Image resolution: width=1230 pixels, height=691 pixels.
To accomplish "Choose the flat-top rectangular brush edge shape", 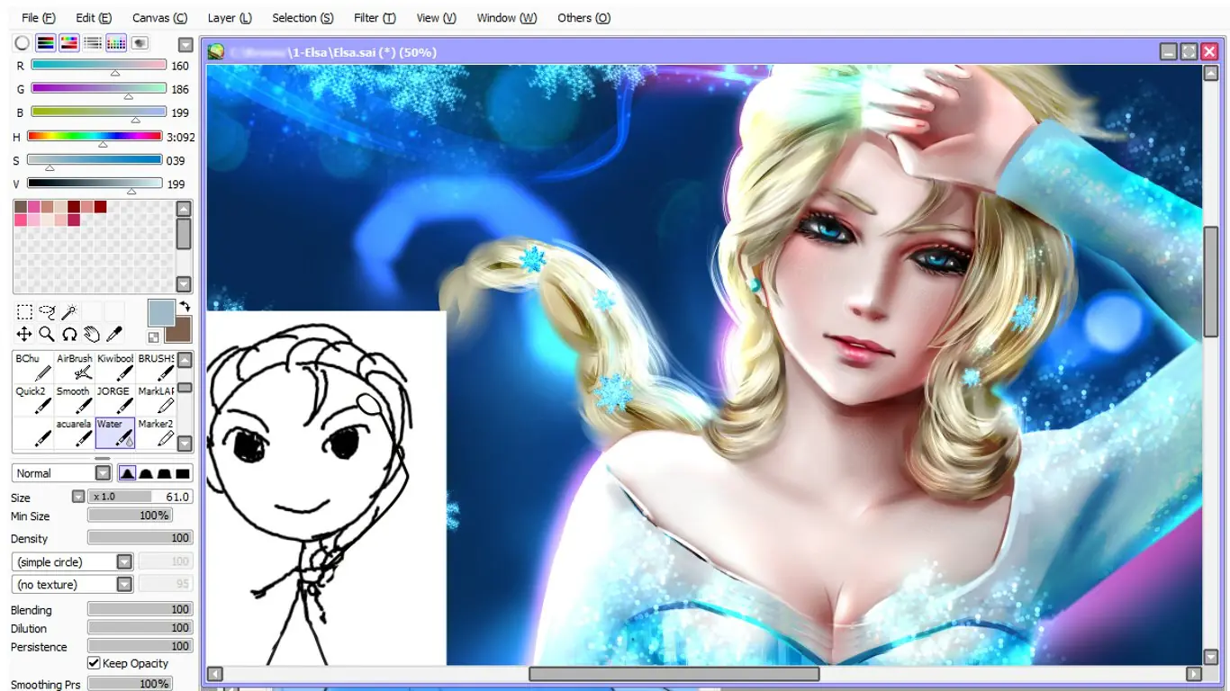I will point(183,473).
